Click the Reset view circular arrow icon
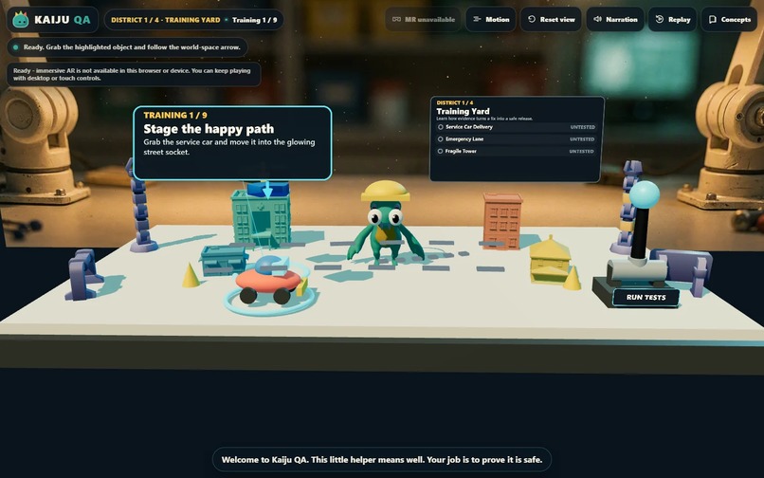Image resolution: width=764 pixels, height=478 pixels. tap(532, 20)
